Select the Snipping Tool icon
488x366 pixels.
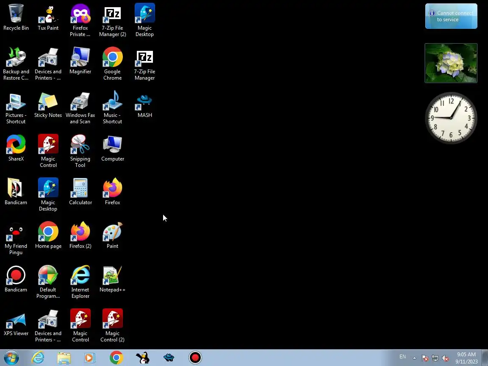click(80, 151)
